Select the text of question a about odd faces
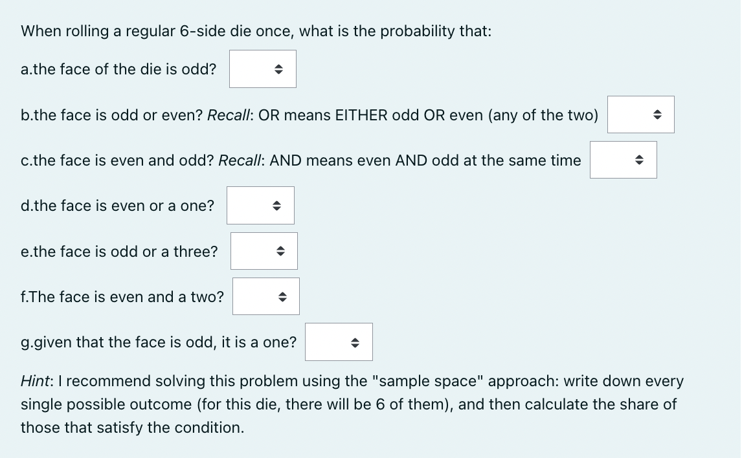742x458 pixels. tap(118, 69)
